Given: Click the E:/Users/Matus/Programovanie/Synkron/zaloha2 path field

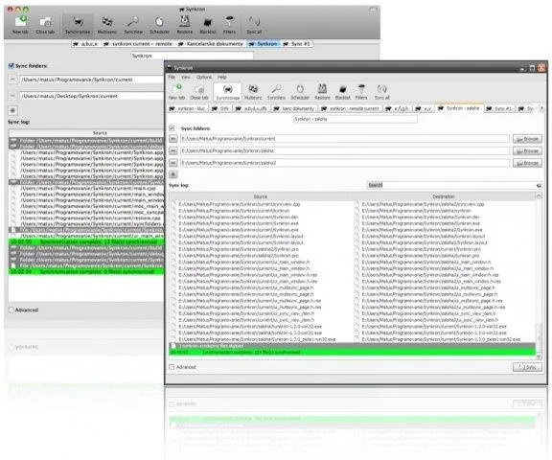Looking at the screenshot, I should 345,163.
